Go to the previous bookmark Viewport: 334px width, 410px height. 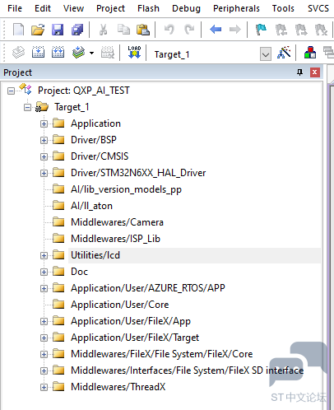(x=281, y=30)
